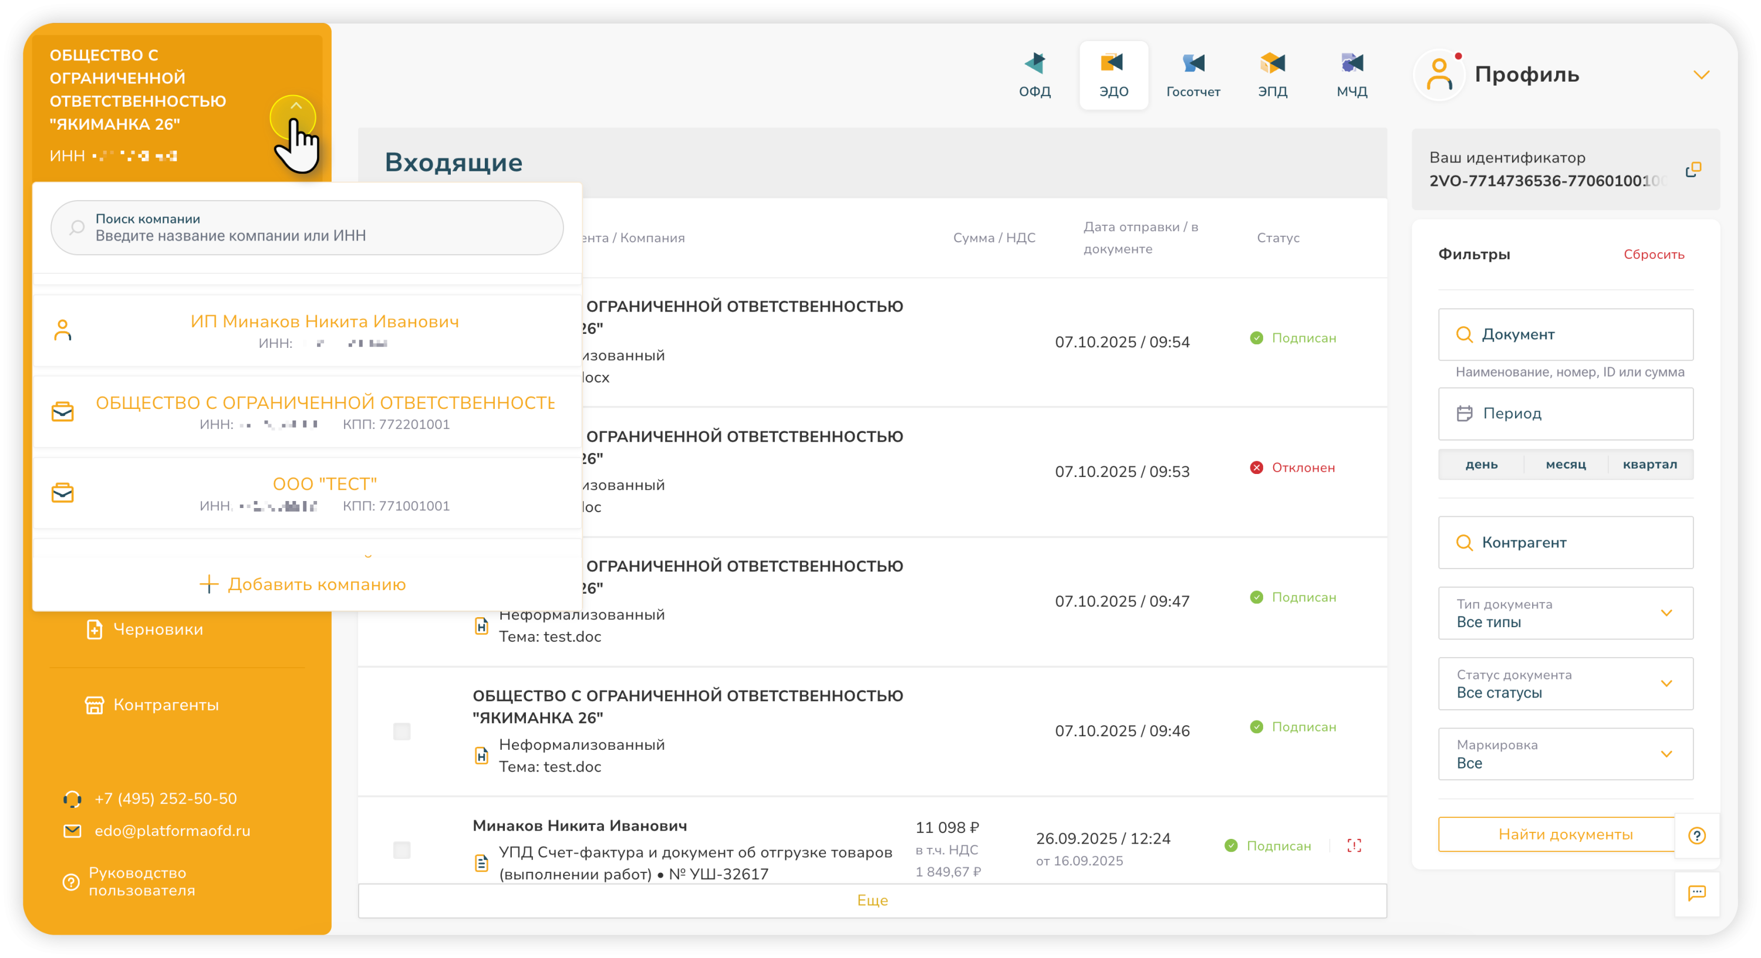Viewport: 1761px width, 958px height.
Task: Open the chat message icon
Action: pyautogui.click(x=1697, y=892)
